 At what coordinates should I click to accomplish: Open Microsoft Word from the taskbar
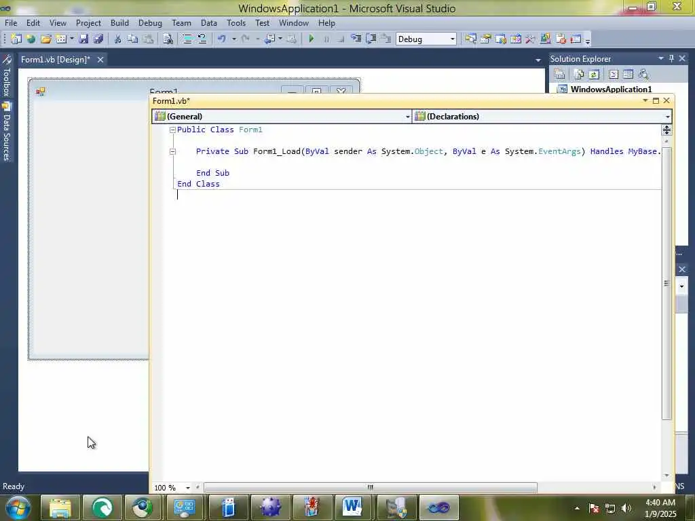(x=352, y=507)
